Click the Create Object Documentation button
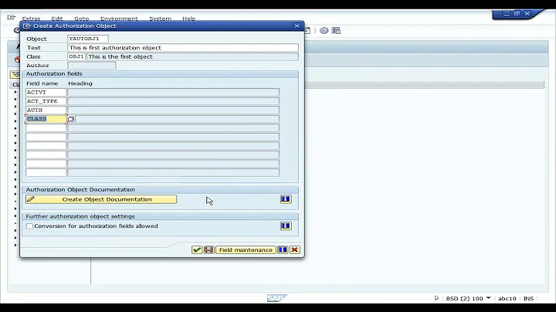This screenshot has height=312, width=556. 101,199
